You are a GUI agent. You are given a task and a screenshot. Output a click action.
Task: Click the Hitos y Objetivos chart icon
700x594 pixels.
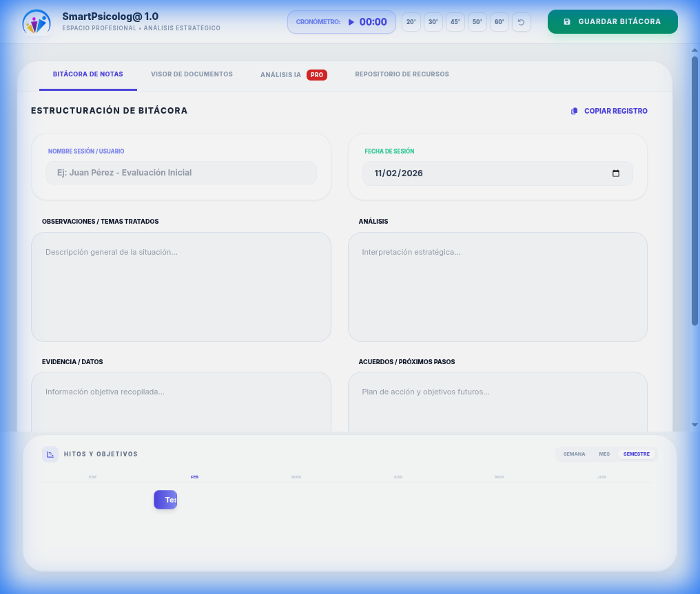click(50, 454)
